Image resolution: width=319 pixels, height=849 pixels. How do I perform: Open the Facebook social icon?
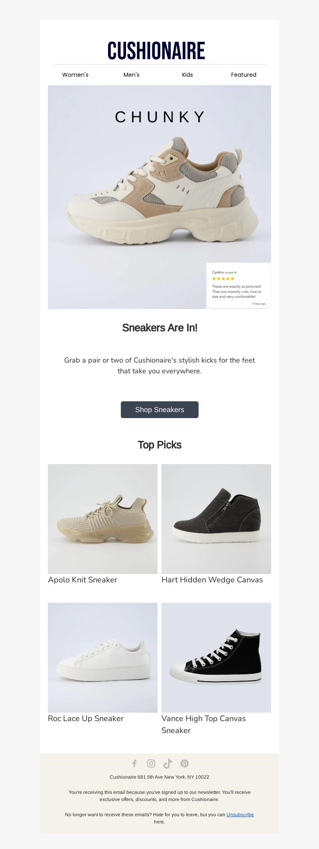pyautogui.click(x=134, y=763)
